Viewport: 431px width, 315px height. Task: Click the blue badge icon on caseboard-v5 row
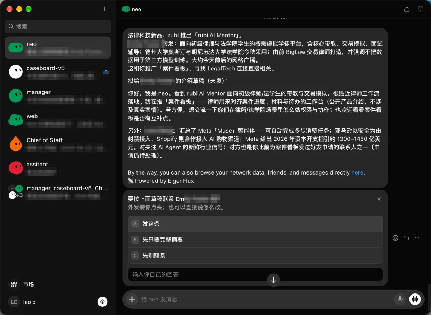(x=106, y=72)
